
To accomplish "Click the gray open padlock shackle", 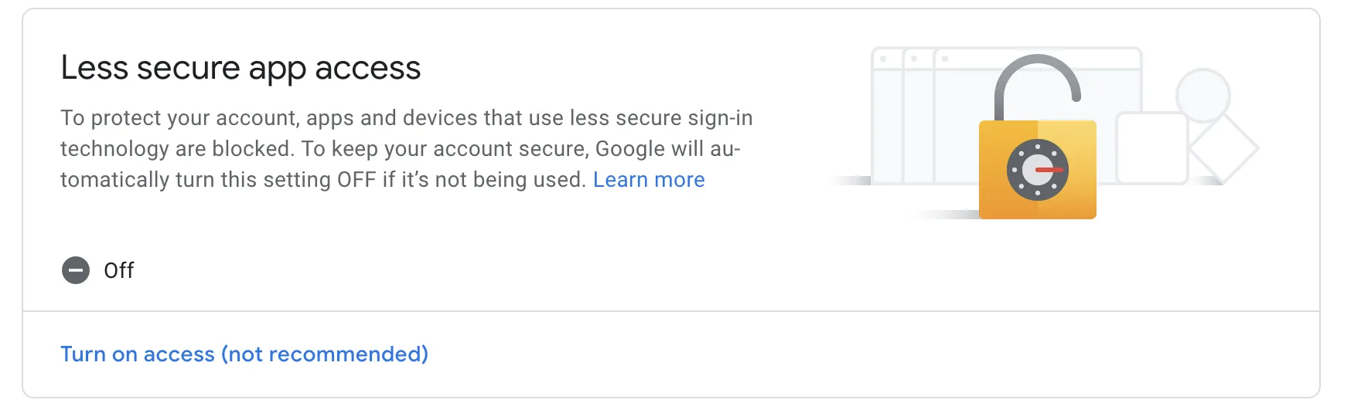I will coord(1036,73).
